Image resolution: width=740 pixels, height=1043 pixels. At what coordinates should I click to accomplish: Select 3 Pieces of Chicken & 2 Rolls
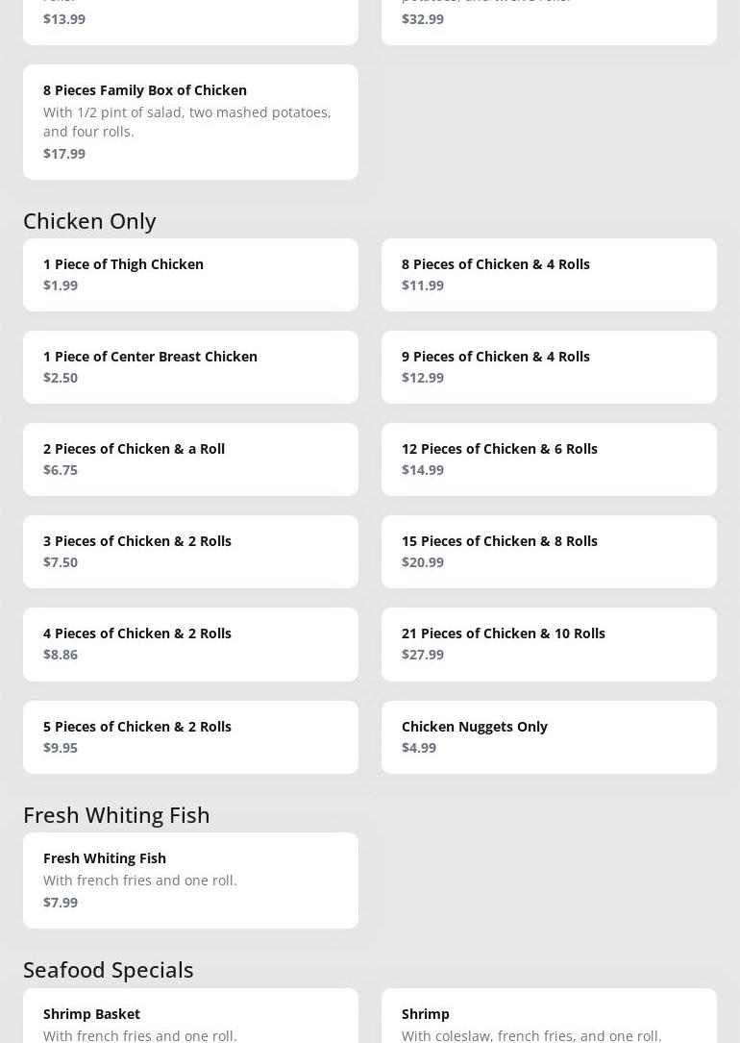[190, 551]
